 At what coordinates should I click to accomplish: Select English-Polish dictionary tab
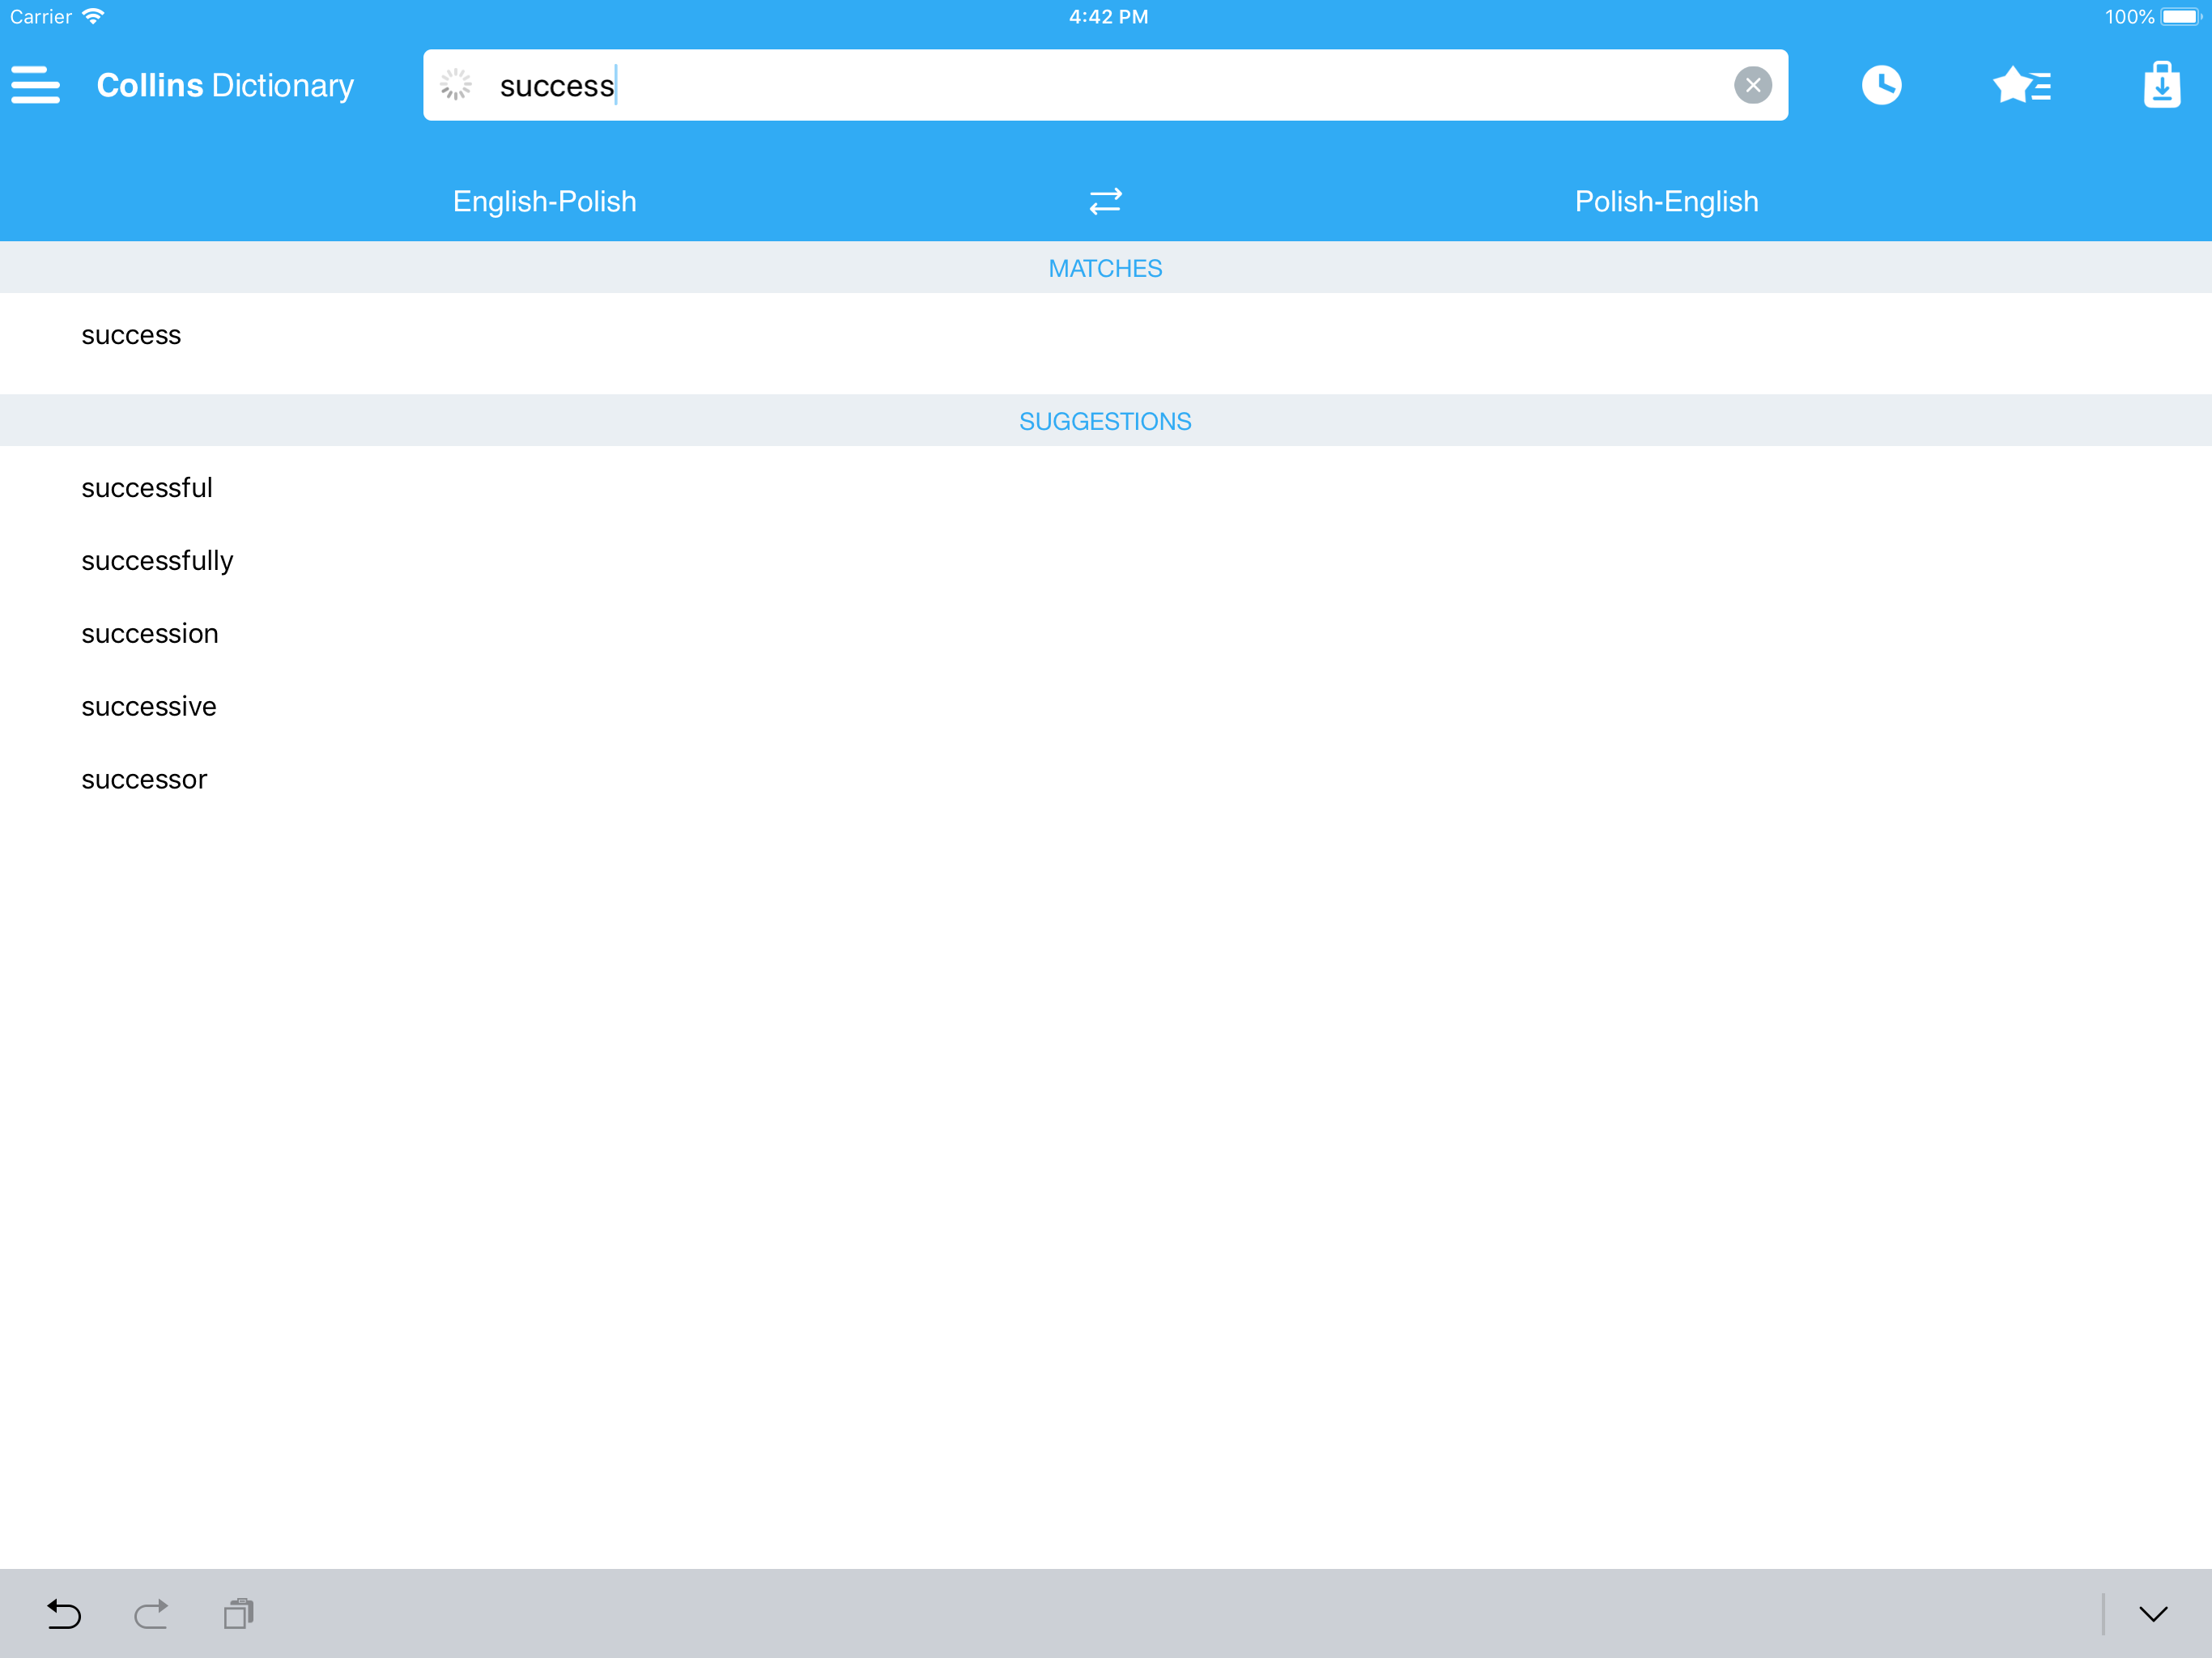[544, 201]
